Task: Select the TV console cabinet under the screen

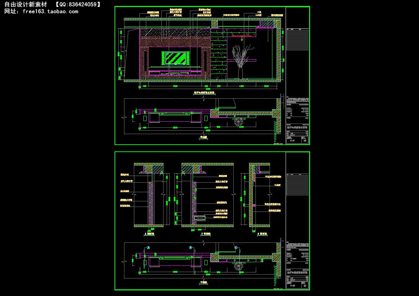Action: [x=175, y=73]
